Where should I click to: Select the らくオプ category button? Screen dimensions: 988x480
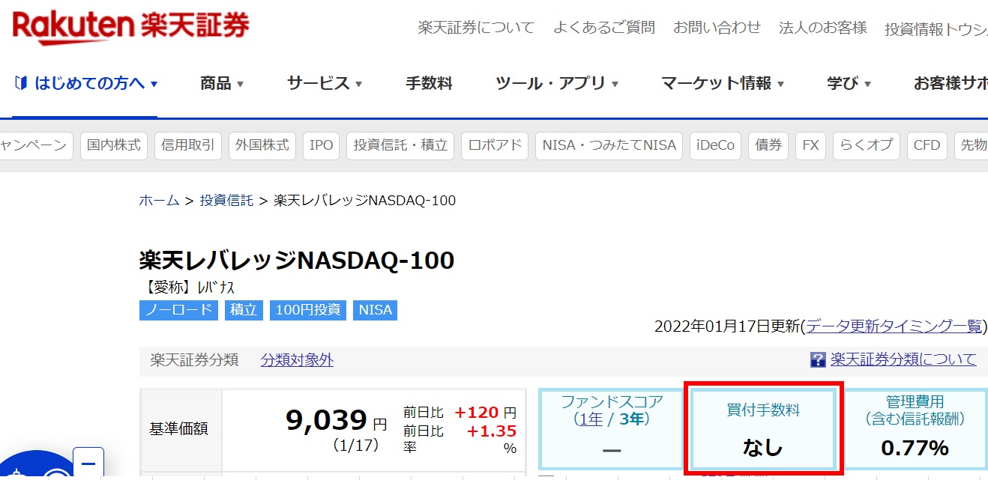coord(866,145)
